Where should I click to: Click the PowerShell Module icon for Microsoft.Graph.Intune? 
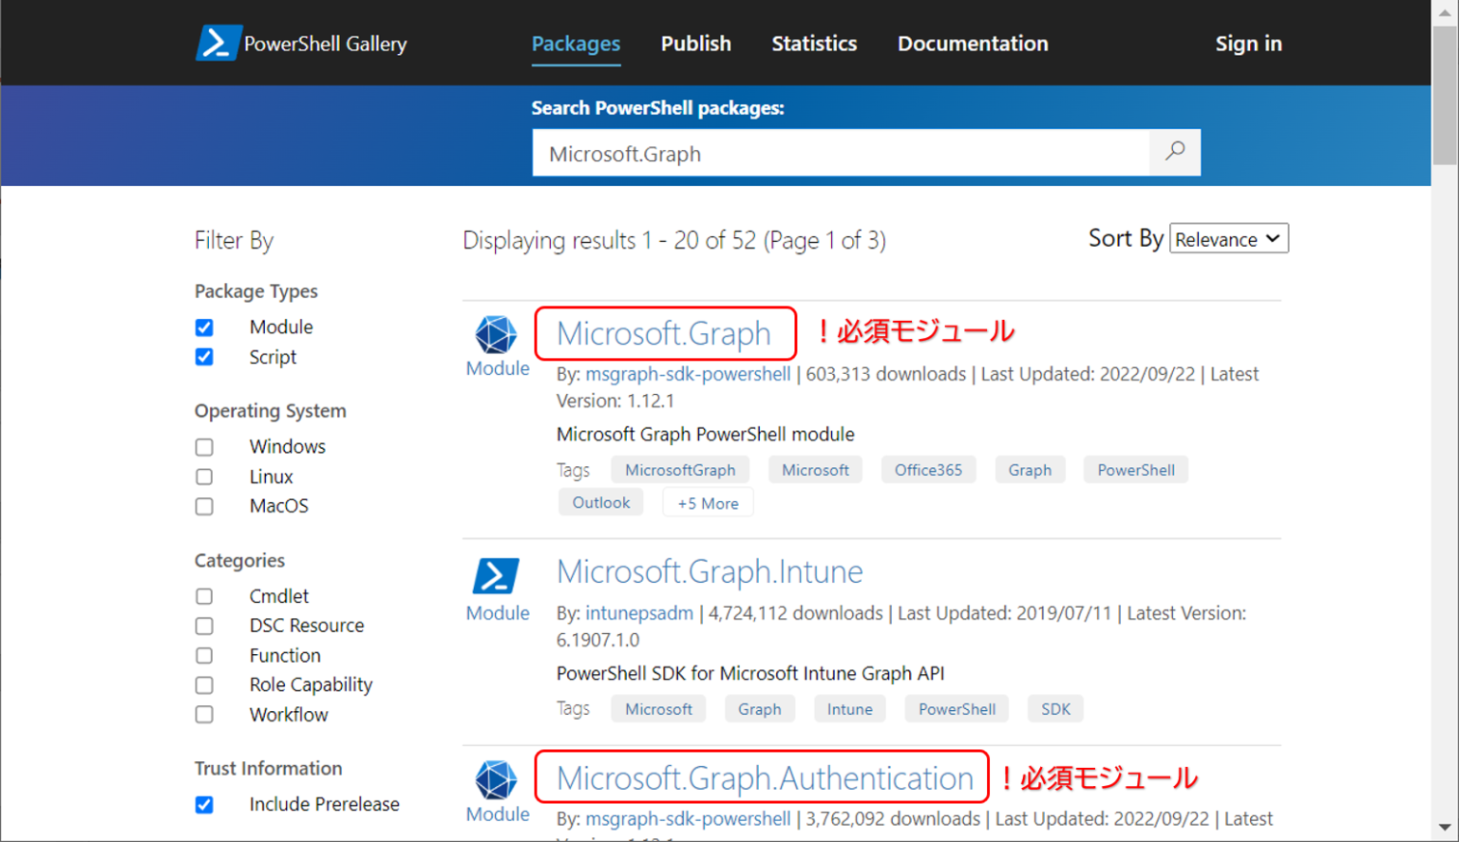pos(496,575)
